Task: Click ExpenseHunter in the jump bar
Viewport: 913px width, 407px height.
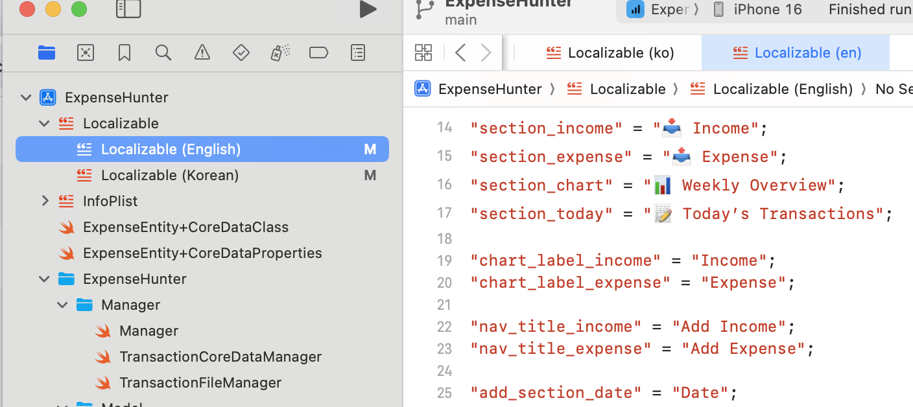Action: (x=478, y=89)
